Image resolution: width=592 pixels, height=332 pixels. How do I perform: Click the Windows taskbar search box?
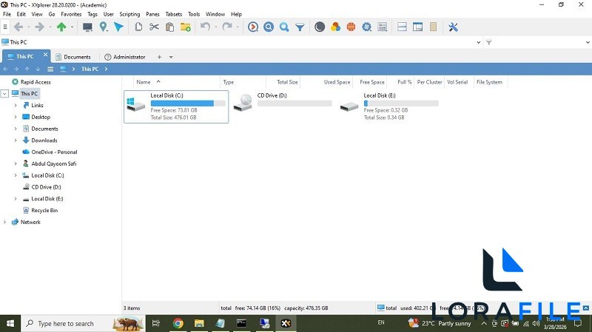click(x=84, y=323)
